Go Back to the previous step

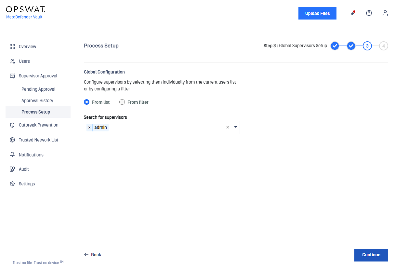(93, 255)
